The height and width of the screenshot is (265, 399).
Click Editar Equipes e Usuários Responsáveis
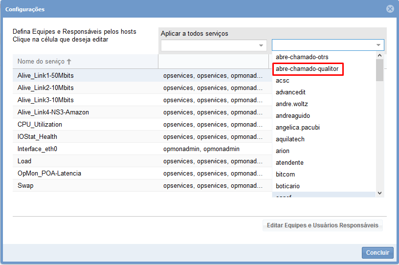322,225
